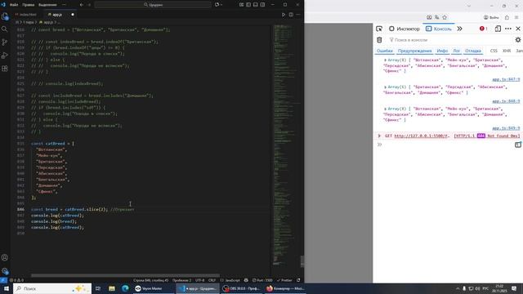Expand the hidden menu items ellipsis

64,5
